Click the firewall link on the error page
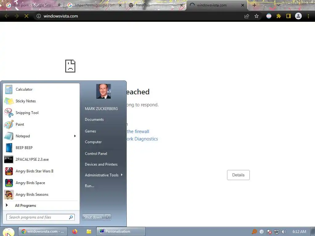The height and width of the screenshot is (236, 315). pos(138,132)
